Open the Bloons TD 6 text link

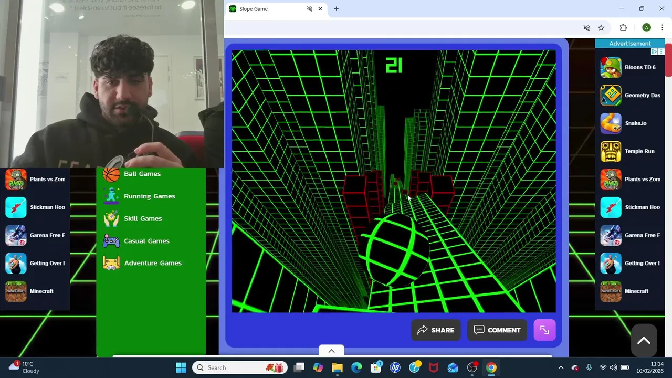(640, 67)
